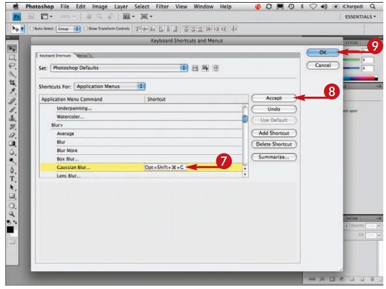
Task: Select the Dodge tool
Action: pos(11,161)
